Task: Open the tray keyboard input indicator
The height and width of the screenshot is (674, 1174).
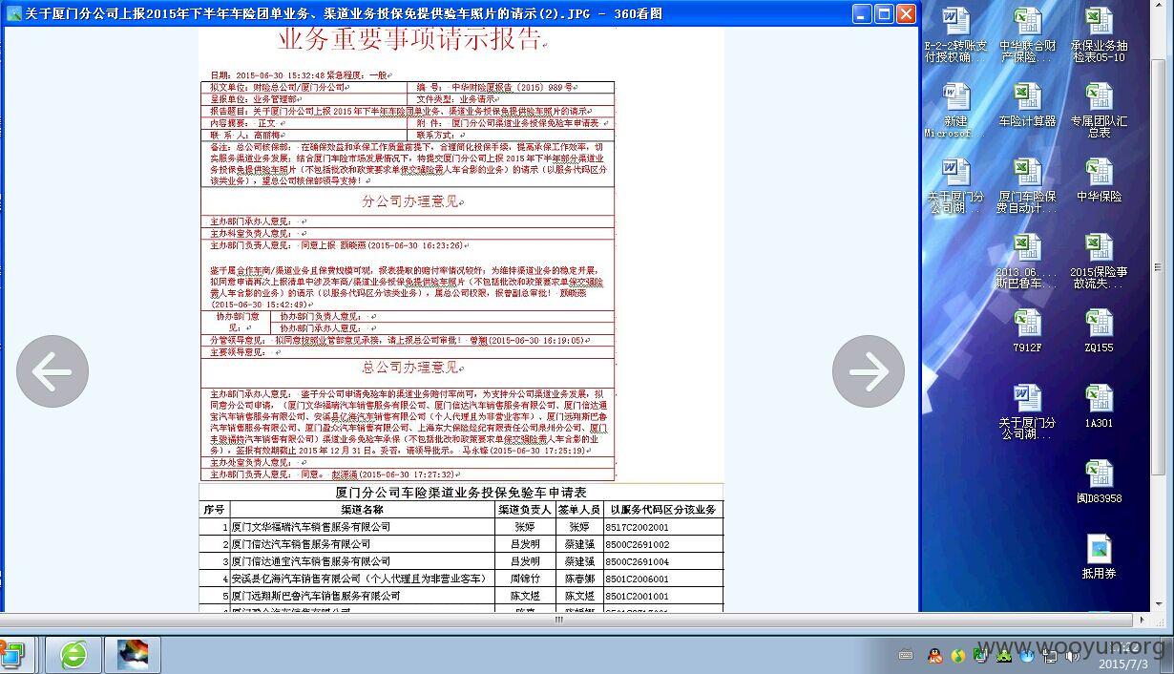Action: (906, 656)
